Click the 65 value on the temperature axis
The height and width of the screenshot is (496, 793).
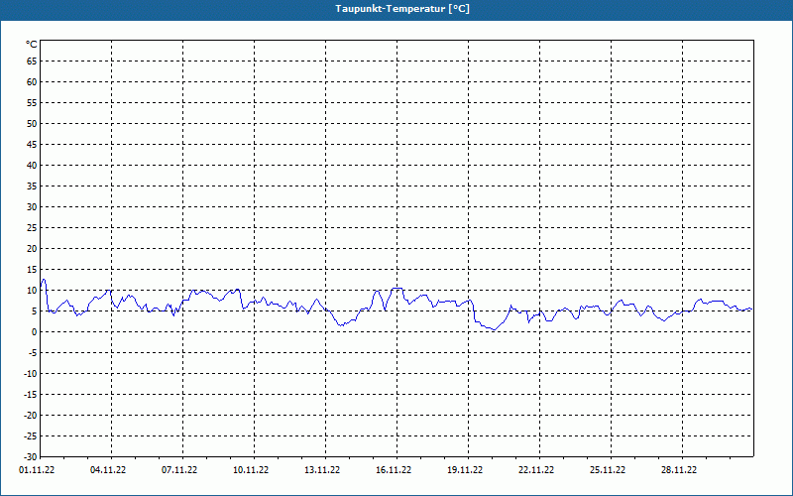[32, 62]
